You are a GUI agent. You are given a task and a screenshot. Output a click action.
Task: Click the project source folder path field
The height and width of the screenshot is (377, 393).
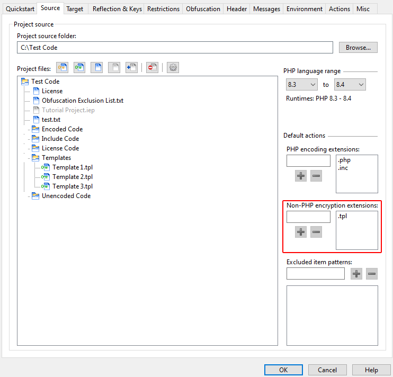pos(175,48)
